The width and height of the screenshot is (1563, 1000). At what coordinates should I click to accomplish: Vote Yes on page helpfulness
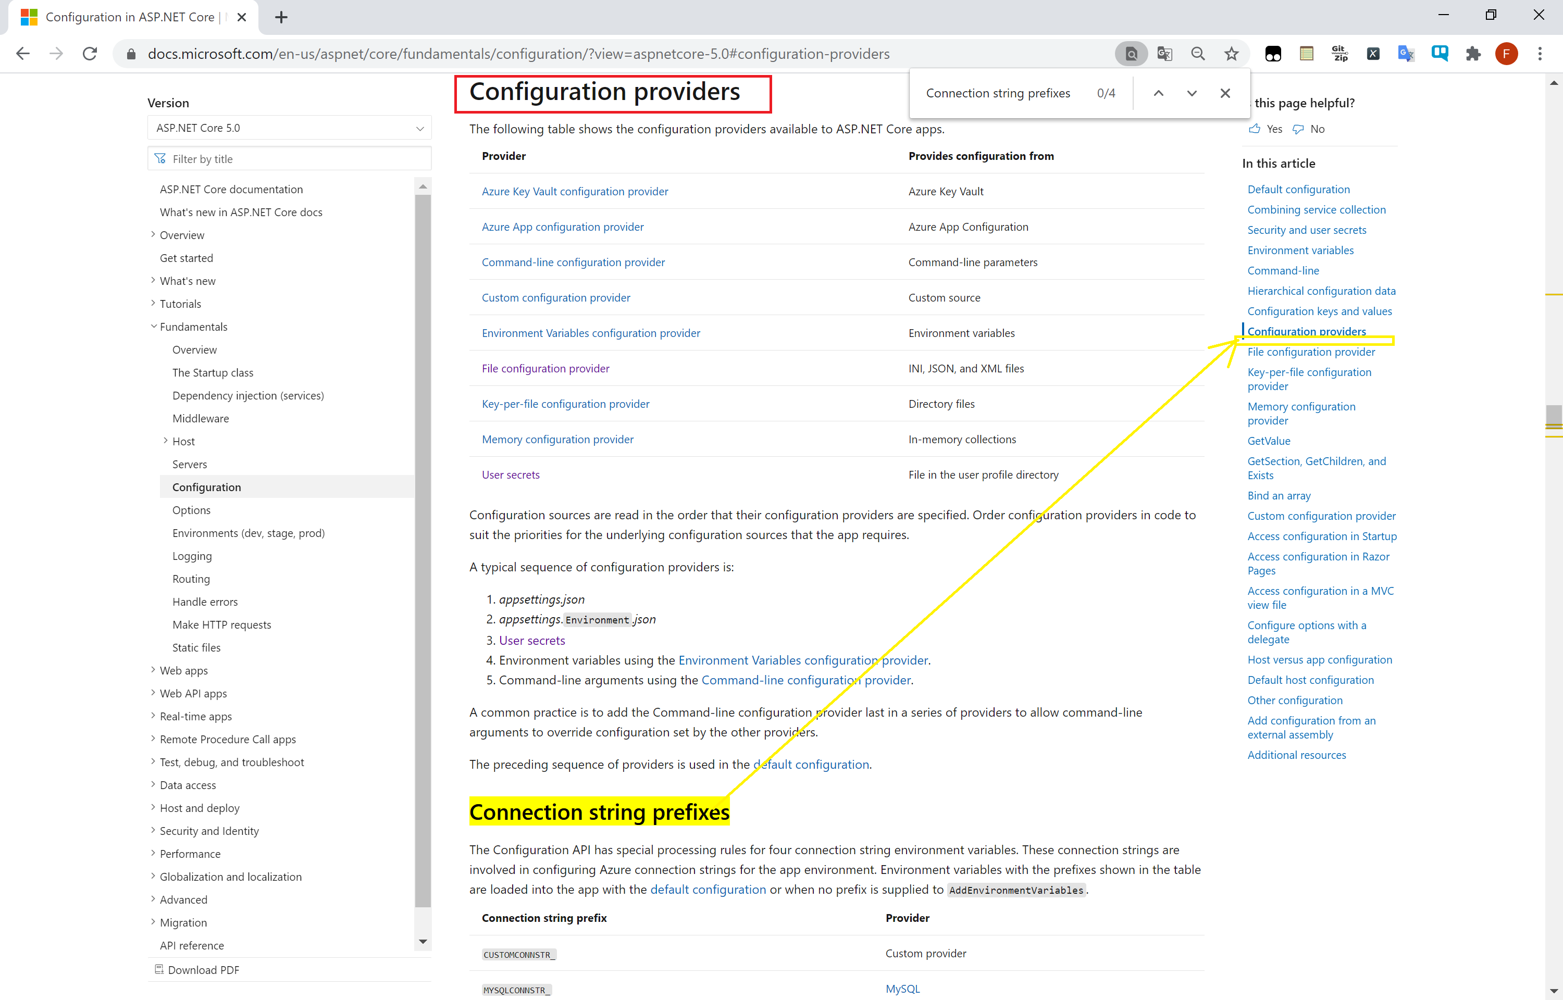(x=1265, y=129)
